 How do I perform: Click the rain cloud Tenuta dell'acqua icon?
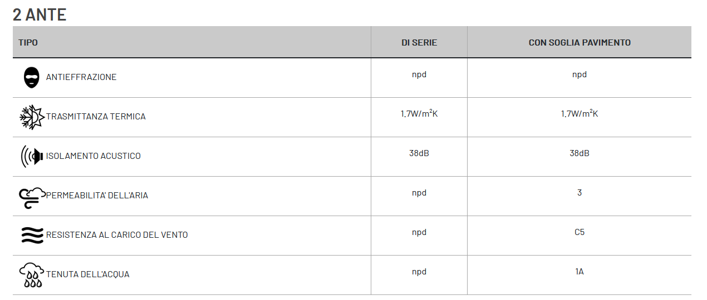[32, 274]
